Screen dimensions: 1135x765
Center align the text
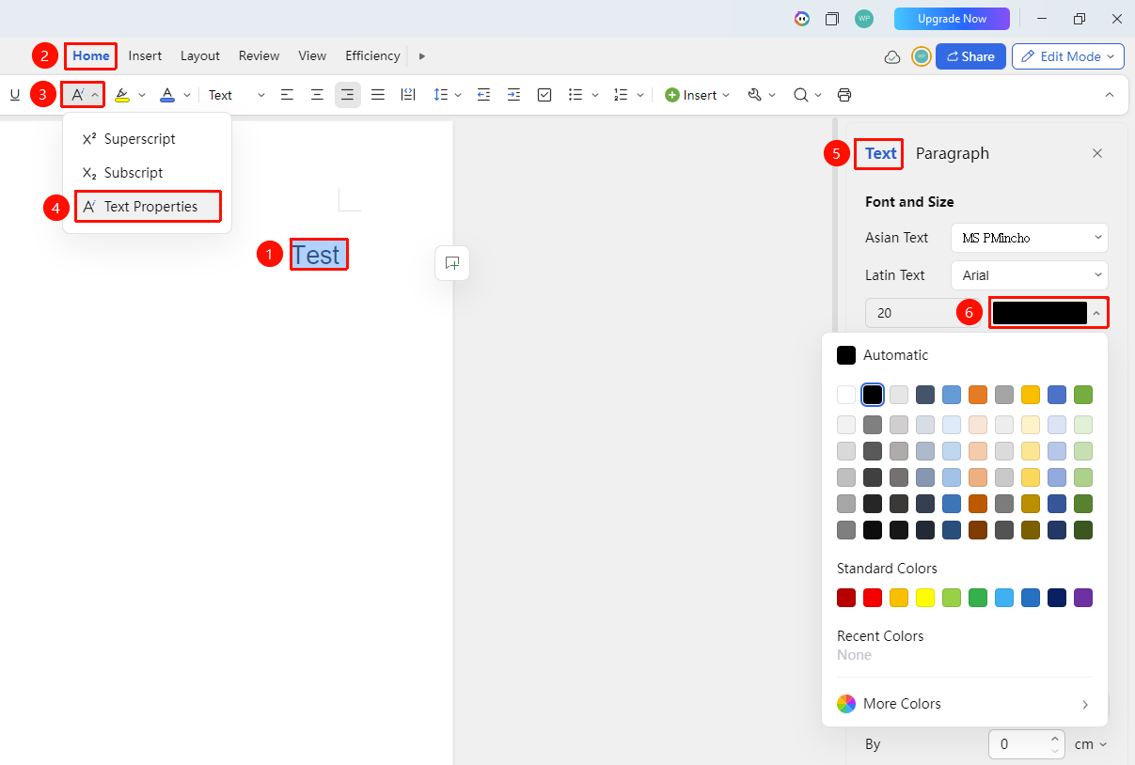coord(318,95)
